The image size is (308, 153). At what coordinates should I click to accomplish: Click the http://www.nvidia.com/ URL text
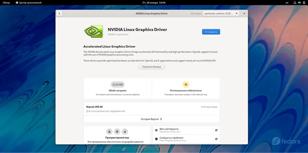click(170, 132)
